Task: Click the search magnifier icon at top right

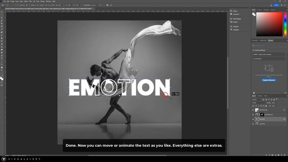Action: click(x=282, y=5)
